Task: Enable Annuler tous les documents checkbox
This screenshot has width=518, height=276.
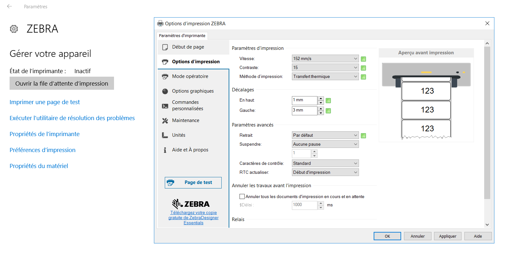Action: coord(242,196)
